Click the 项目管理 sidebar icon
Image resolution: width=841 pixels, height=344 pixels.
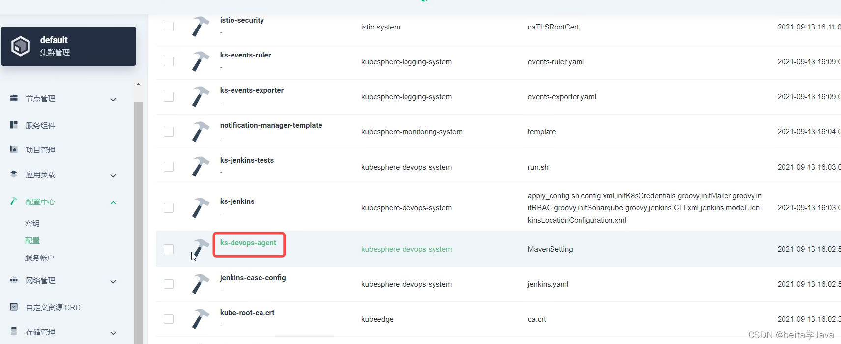click(x=14, y=149)
